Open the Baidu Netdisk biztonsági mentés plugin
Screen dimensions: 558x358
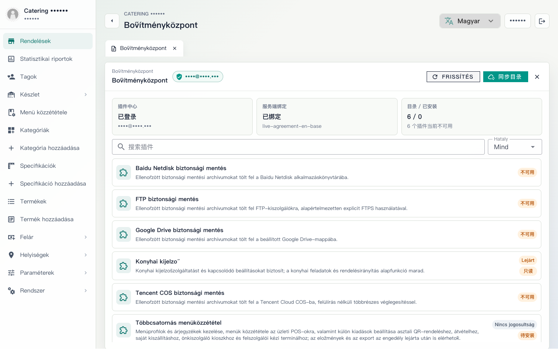tap(327, 172)
